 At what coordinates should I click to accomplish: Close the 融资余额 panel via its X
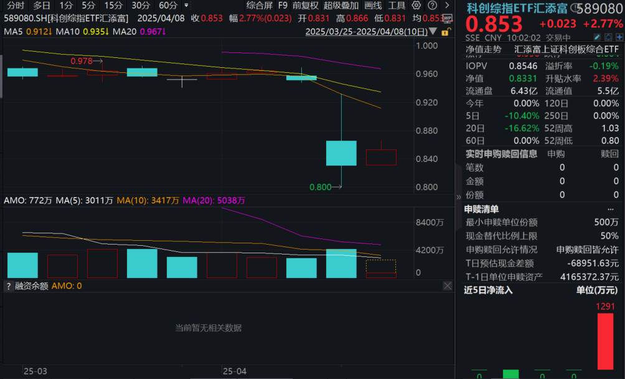click(447, 286)
